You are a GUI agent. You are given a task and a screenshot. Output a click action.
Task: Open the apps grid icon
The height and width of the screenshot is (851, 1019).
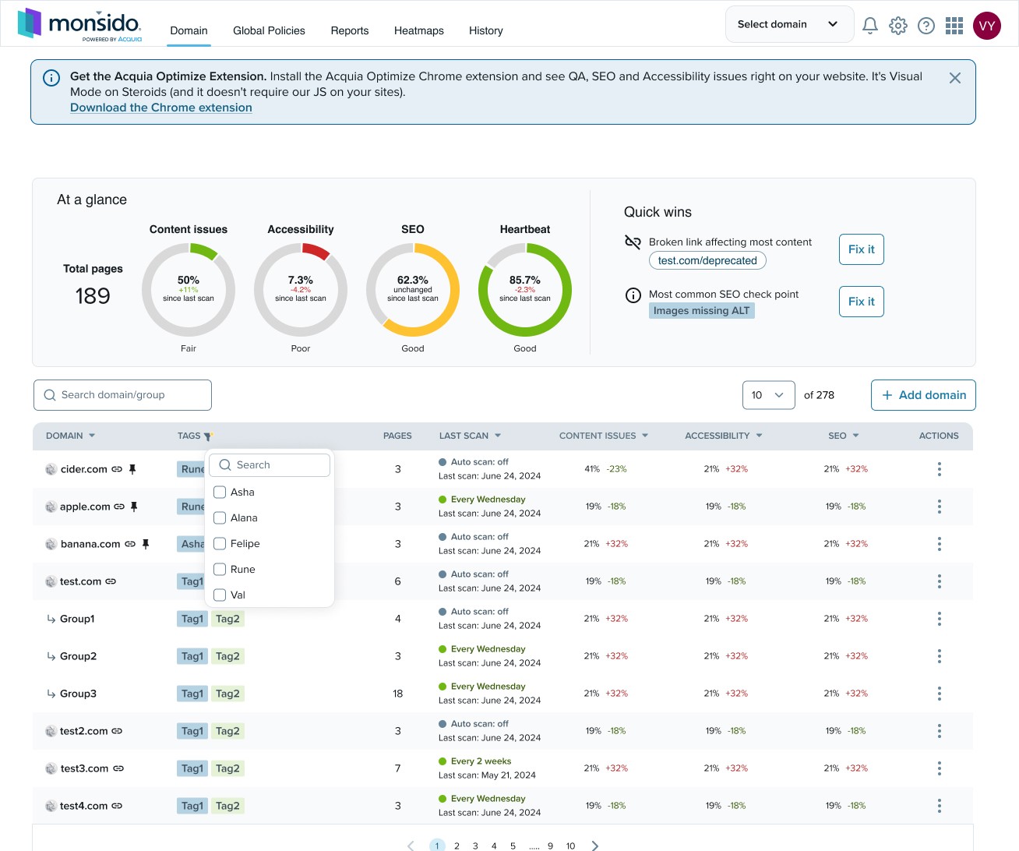954,26
